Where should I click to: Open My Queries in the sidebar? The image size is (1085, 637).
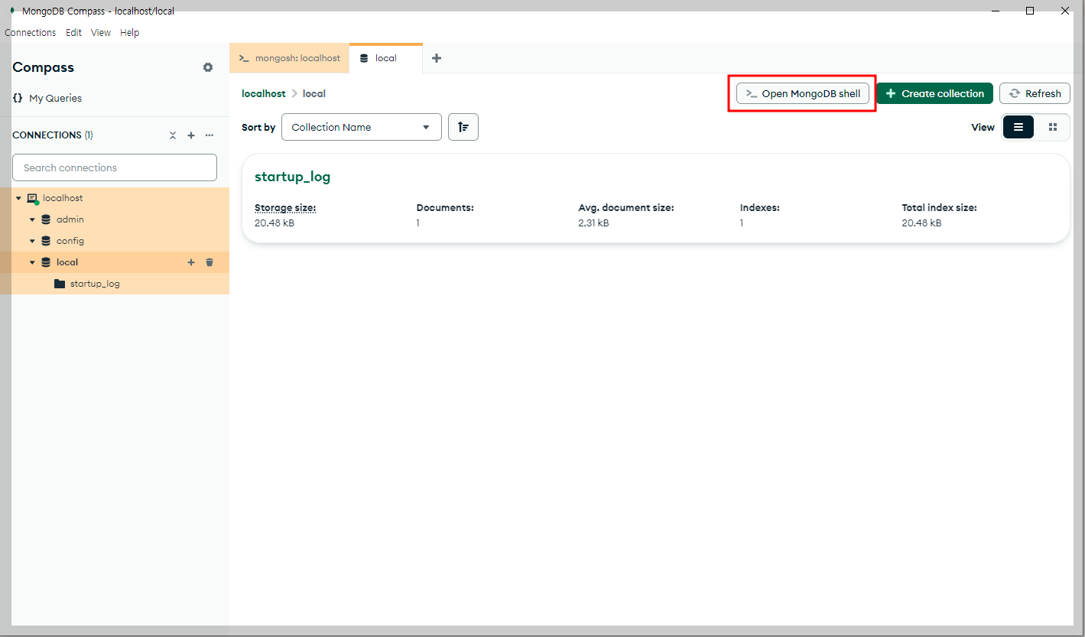47,98
